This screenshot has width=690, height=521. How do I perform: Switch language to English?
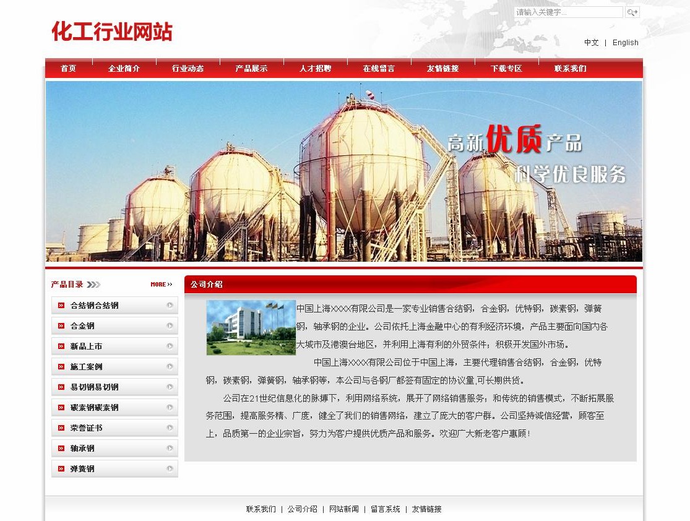tap(625, 43)
